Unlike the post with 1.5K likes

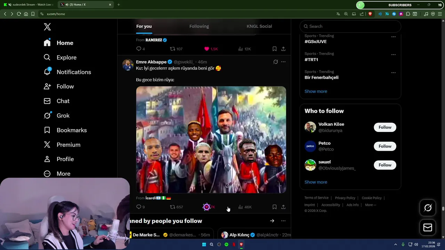point(211,49)
